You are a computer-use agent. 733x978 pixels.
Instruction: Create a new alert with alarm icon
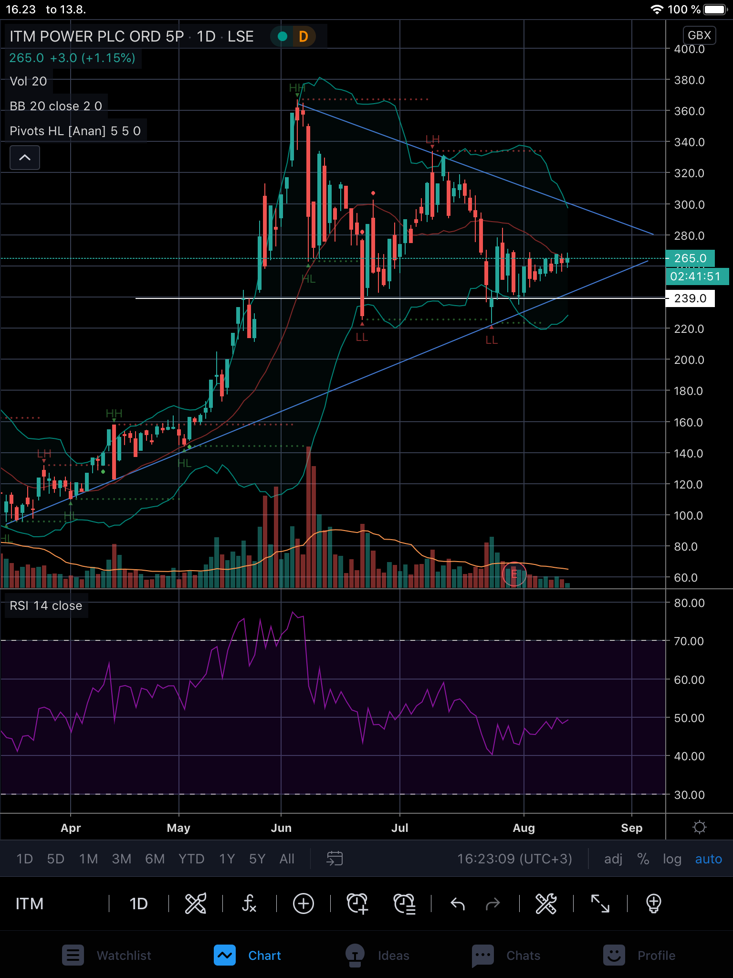pos(357,904)
